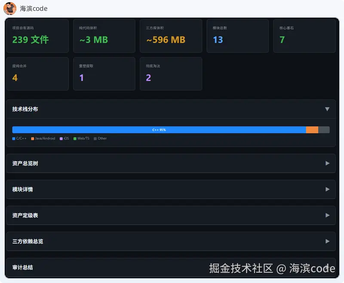Click the 彻底淘汰 2 card
The image size is (344, 283).
[171, 74]
